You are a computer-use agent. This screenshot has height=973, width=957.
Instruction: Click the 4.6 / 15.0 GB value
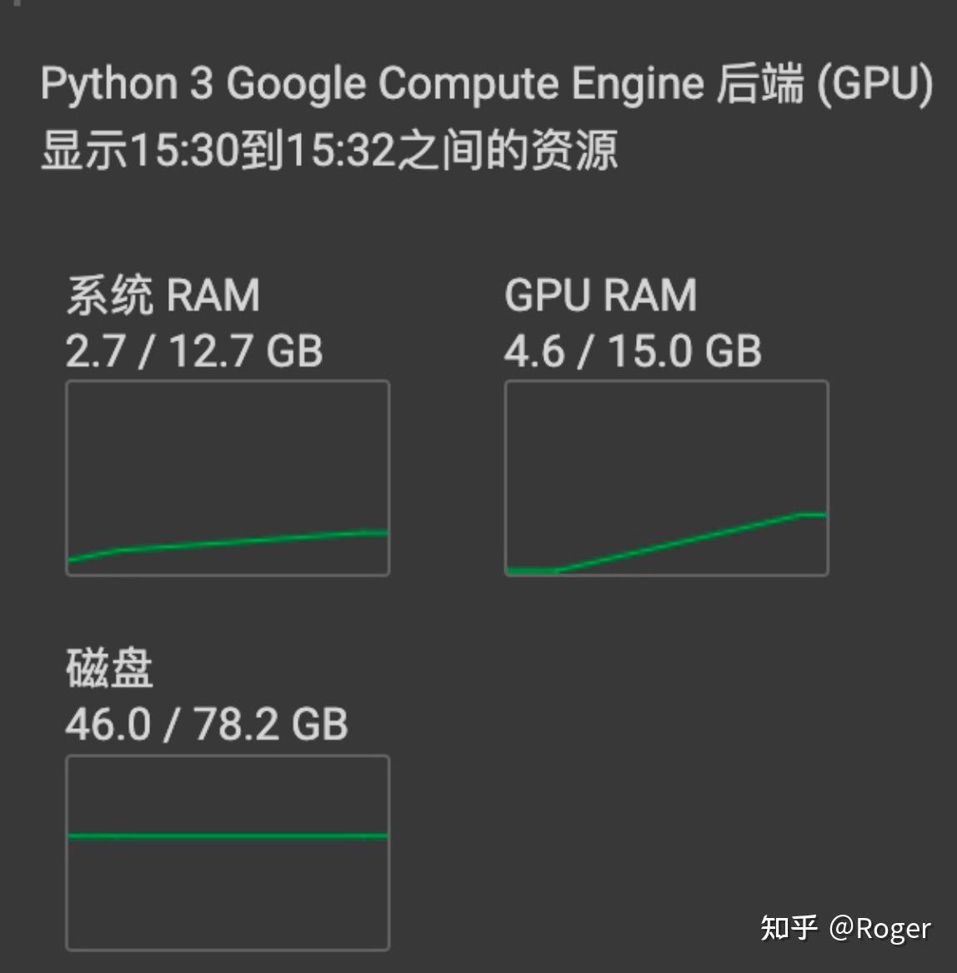(x=633, y=352)
